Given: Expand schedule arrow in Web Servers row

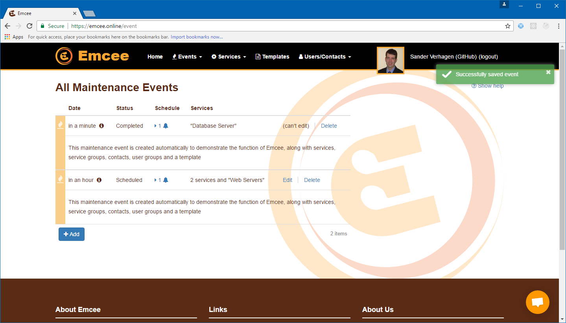Looking at the screenshot, I should point(156,180).
